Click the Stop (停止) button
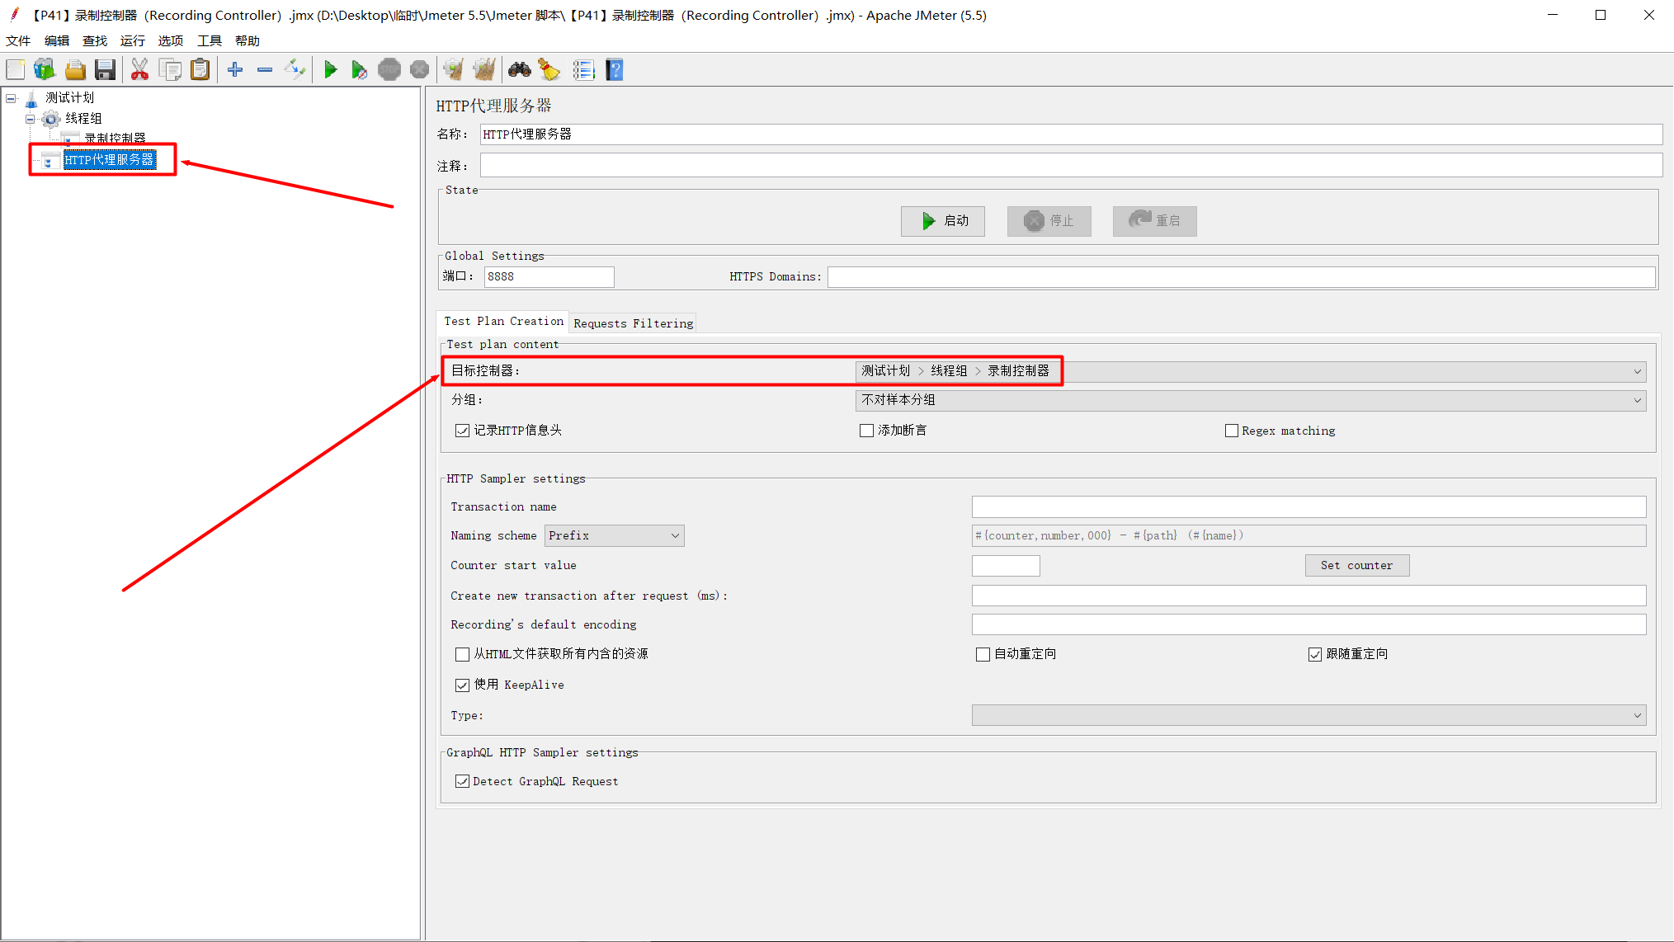The width and height of the screenshot is (1674, 942). coord(1049,219)
